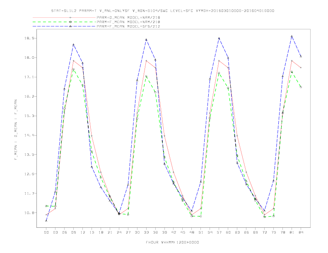Screen dimensions: 328x253
Task: Click the y-axis tick label 15.3
Action: pyautogui.click(x=29, y=116)
